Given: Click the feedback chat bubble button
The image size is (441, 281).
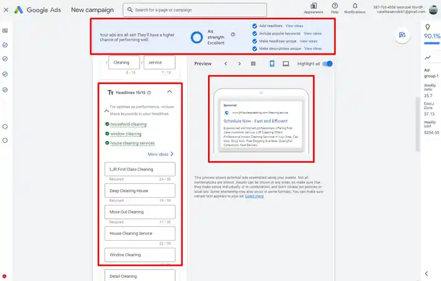Looking at the screenshot, I should (x=402, y=35).
